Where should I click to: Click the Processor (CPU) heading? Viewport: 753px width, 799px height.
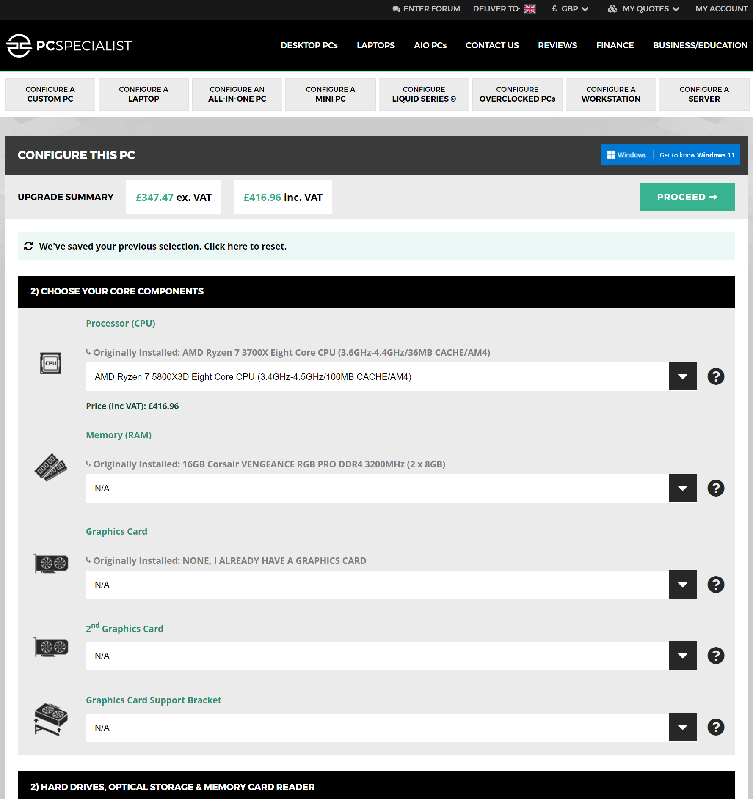pyautogui.click(x=121, y=323)
